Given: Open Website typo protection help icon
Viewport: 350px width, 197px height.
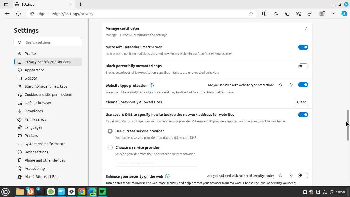Looking at the screenshot, I should 152,85.
